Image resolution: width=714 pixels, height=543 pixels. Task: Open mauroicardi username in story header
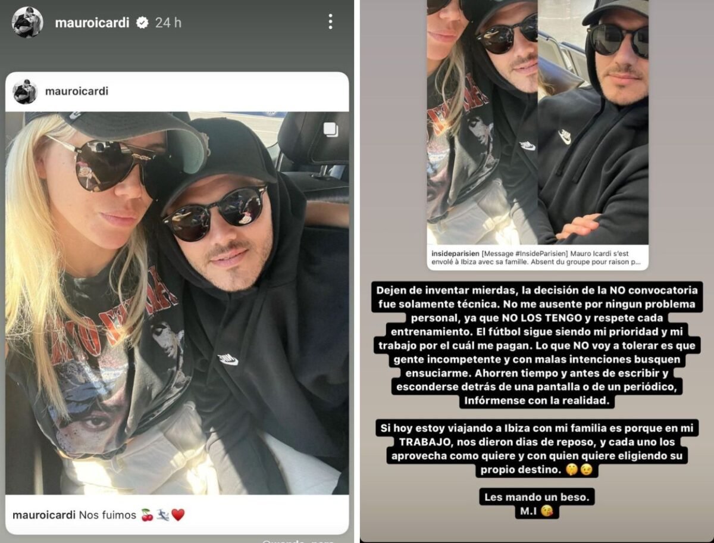click(x=92, y=23)
